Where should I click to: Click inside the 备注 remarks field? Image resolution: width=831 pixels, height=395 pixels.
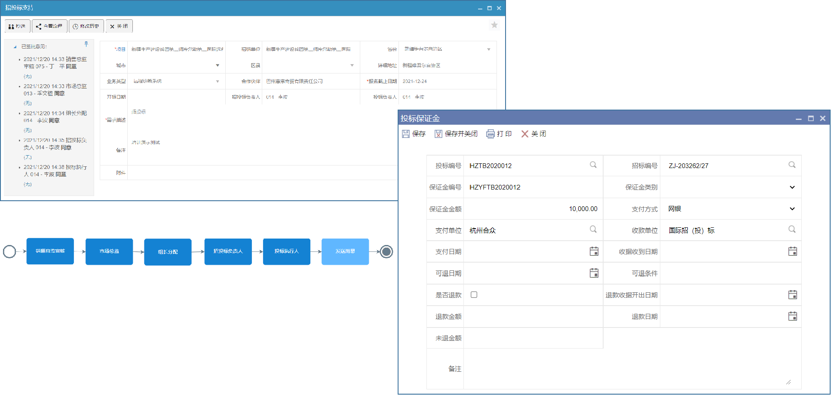[x=632, y=367]
